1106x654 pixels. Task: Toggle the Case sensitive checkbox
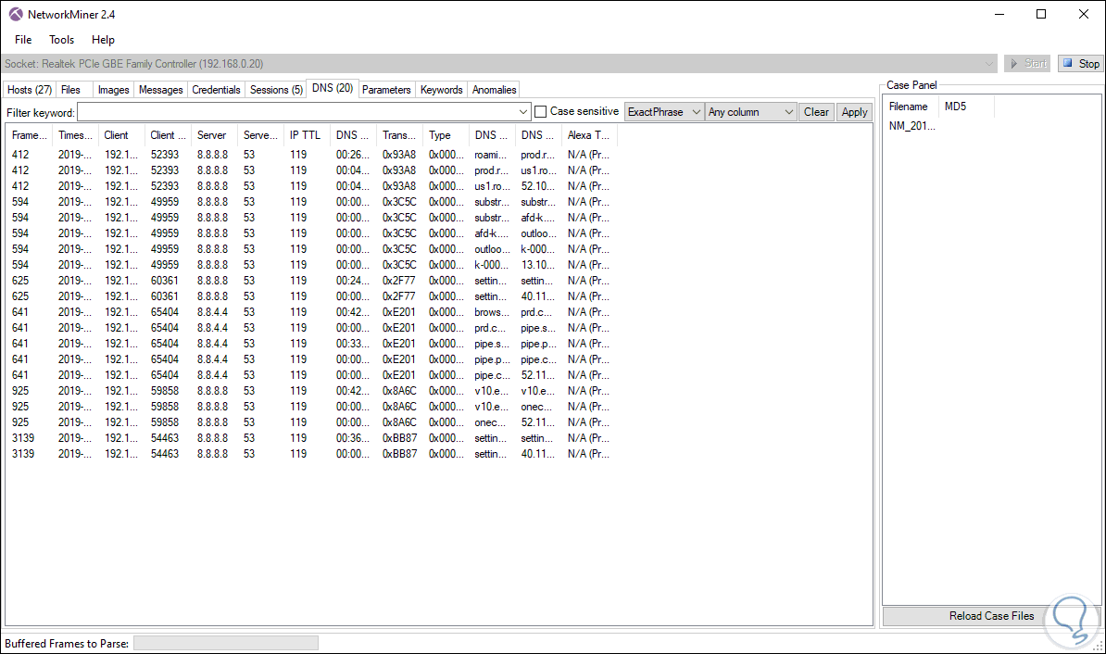pos(541,111)
